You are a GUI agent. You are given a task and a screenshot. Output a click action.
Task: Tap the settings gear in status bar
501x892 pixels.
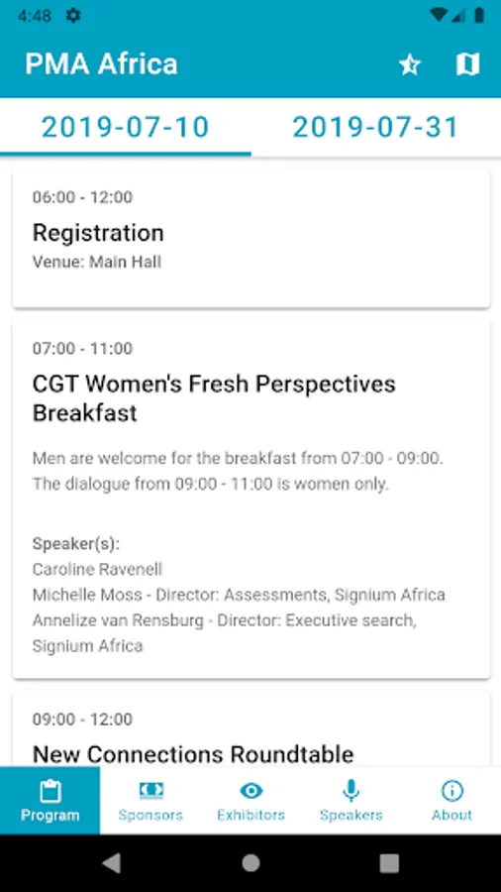coord(73,15)
